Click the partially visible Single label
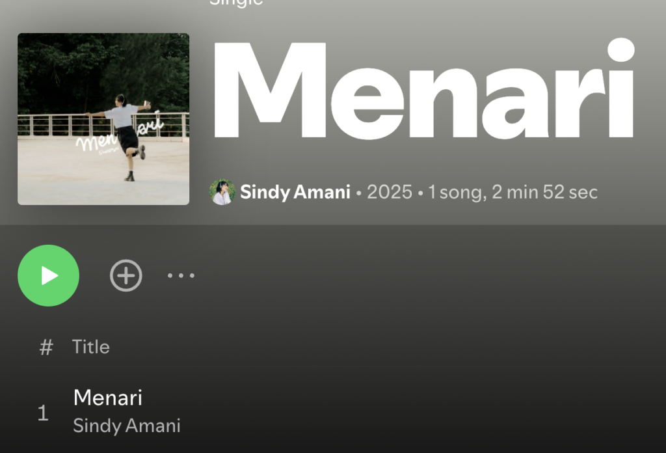 pyautogui.click(x=236, y=3)
